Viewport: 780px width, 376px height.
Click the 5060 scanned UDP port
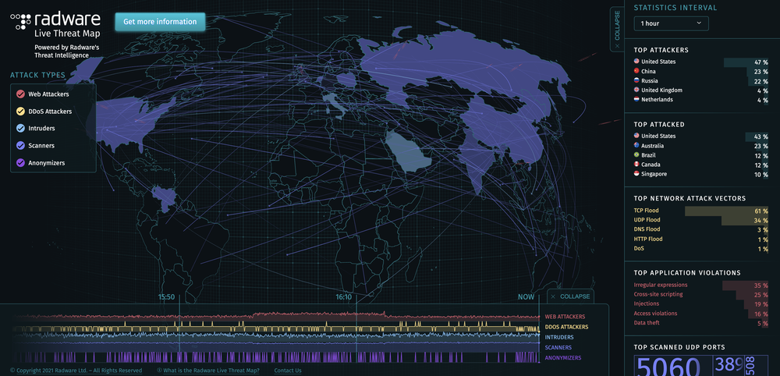coord(673,366)
